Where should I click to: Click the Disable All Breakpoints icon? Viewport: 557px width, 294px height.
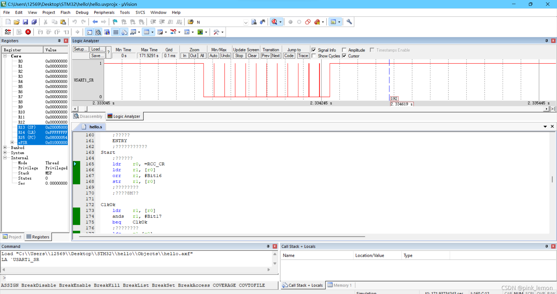click(308, 22)
